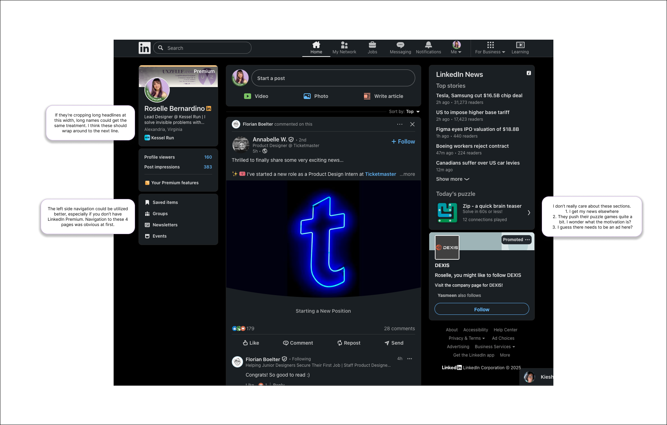Open Roselle Bernardino's profile photo
The image size is (667, 425).
point(157,90)
